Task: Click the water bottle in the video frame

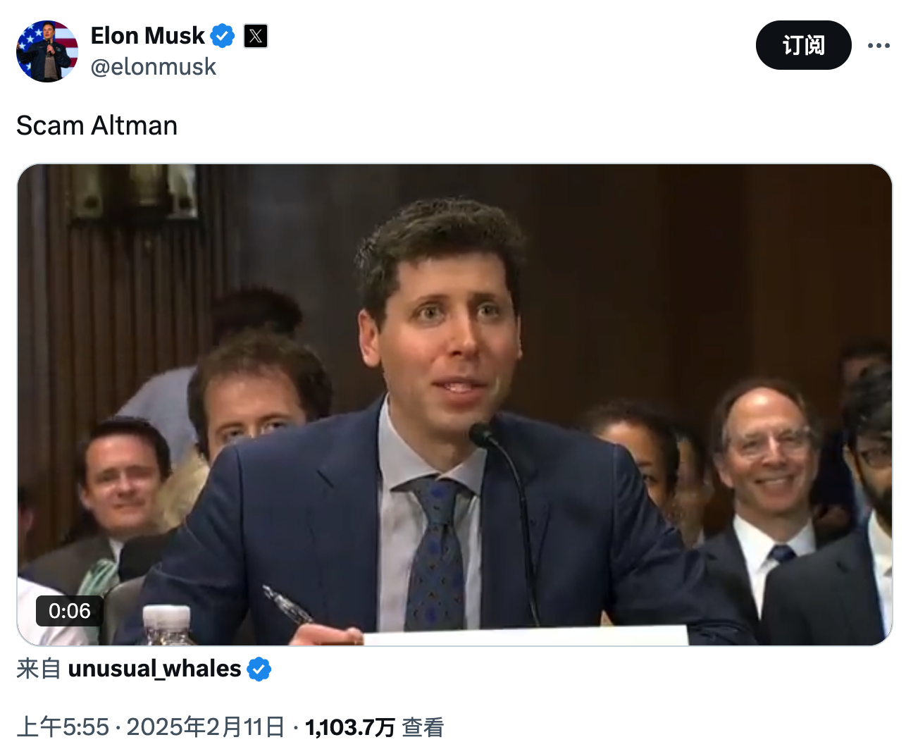Action: (167, 625)
